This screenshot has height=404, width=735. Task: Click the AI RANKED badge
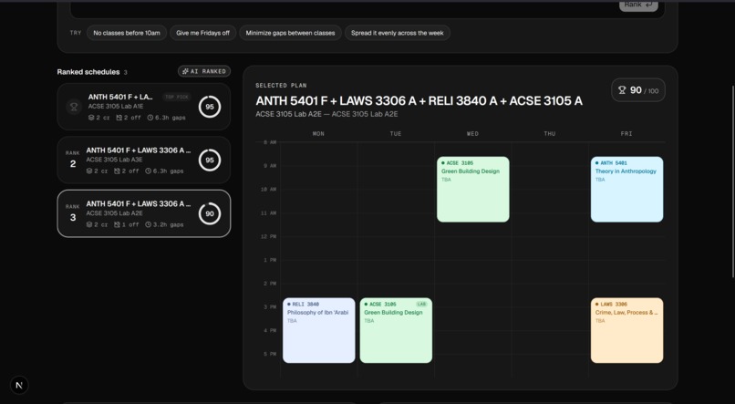pos(204,71)
